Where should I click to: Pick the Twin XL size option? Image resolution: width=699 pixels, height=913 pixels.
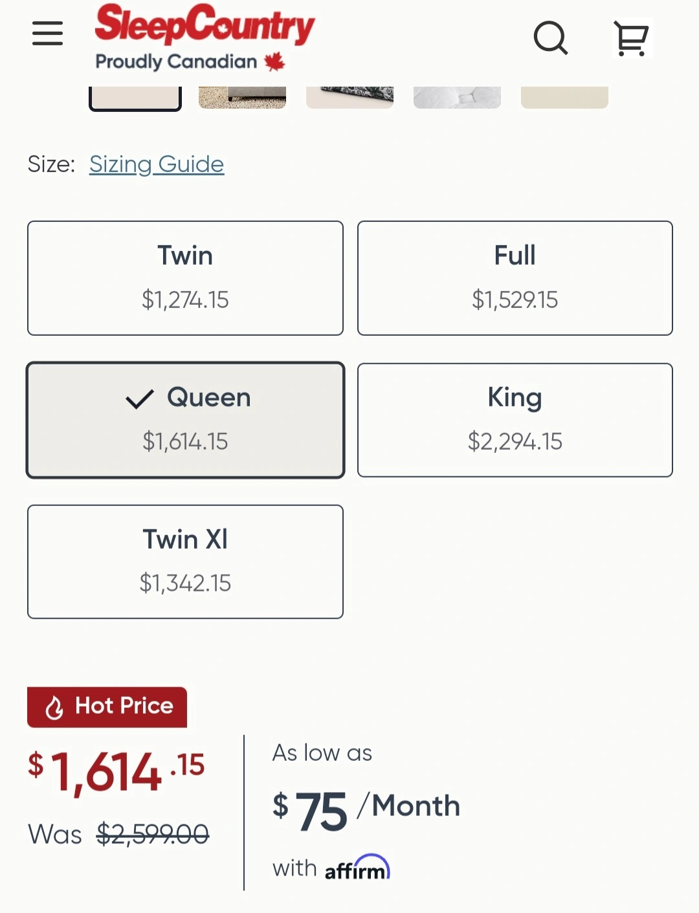(185, 562)
